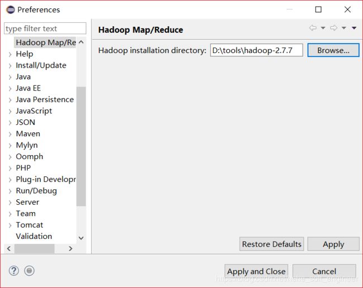Click the Hadoop installation directory field
The width and height of the screenshot is (363, 288).
click(256, 50)
